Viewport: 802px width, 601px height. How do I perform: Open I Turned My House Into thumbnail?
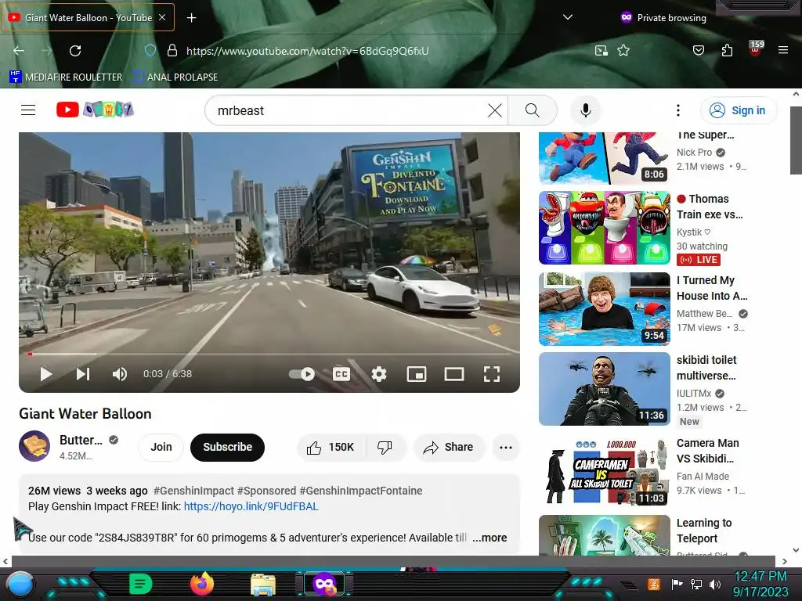pos(604,308)
